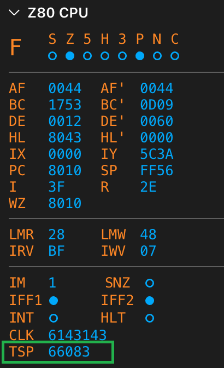Click the IFF1 filled indicator
Image resolution: width=224 pixels, height=368 pixels.
pyautogui.click(x=54, y=301)
